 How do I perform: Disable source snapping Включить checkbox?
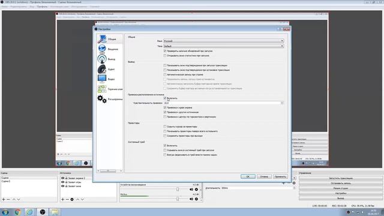point(165,98)
